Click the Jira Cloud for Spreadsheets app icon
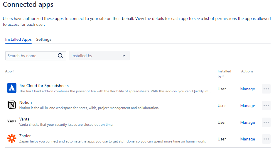This screenshot has width=280, height=151. (x=12, y=88)
